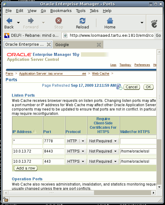
Task: Open the HTTPS protocol dropdown for port 443
Action: pos(76,161)
